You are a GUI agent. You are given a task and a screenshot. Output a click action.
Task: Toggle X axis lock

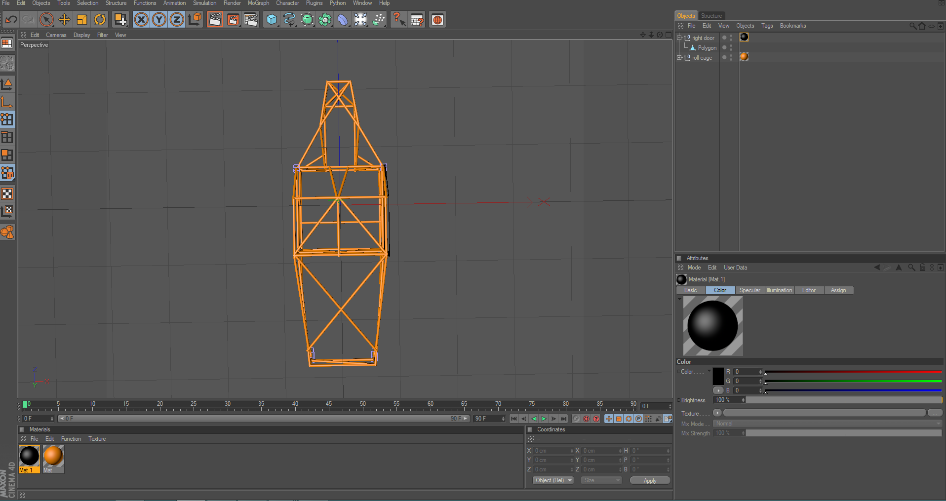141,20
